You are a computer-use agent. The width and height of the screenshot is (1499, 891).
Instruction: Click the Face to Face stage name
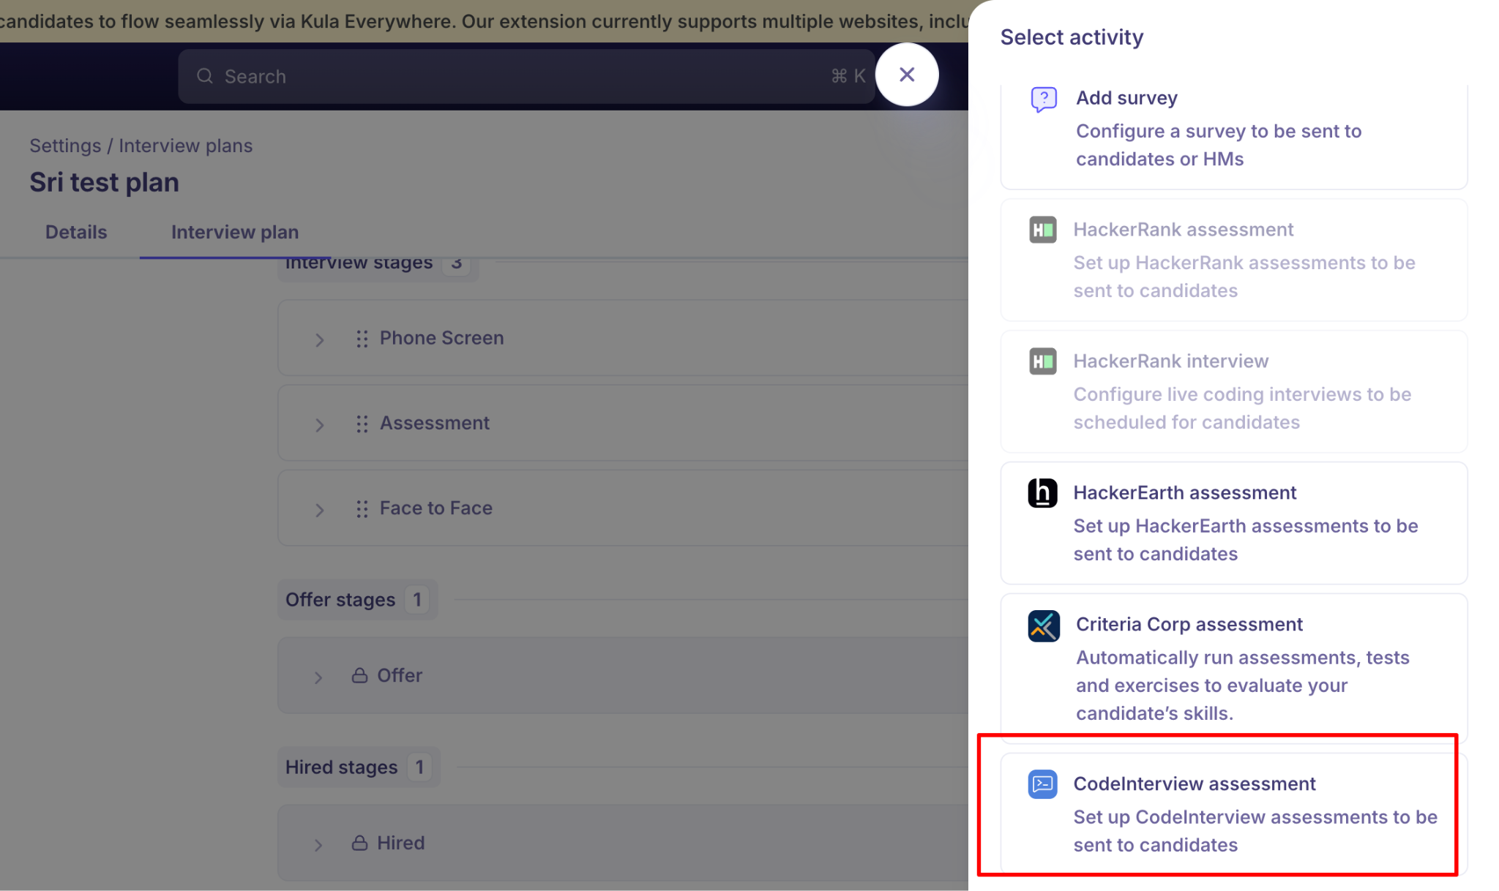(436, 508)
